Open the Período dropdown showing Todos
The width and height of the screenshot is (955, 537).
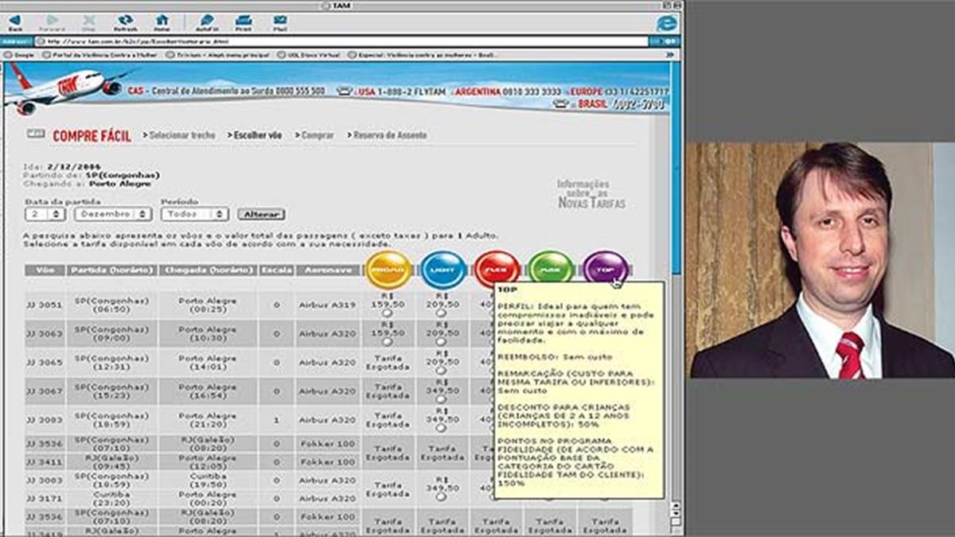click(x=195, y=215)
